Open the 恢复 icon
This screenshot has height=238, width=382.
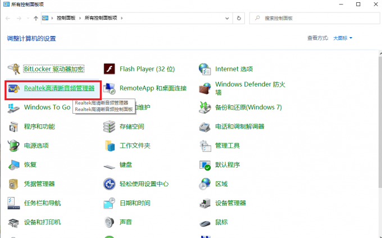pyautogui.click(x=13, y=165)
